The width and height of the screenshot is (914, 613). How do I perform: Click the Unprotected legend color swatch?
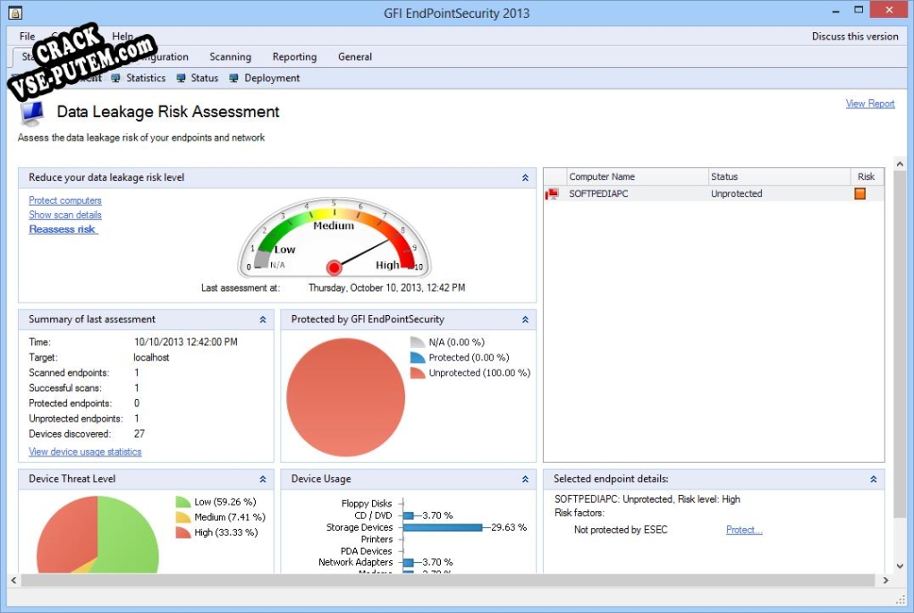coord(418,373)
